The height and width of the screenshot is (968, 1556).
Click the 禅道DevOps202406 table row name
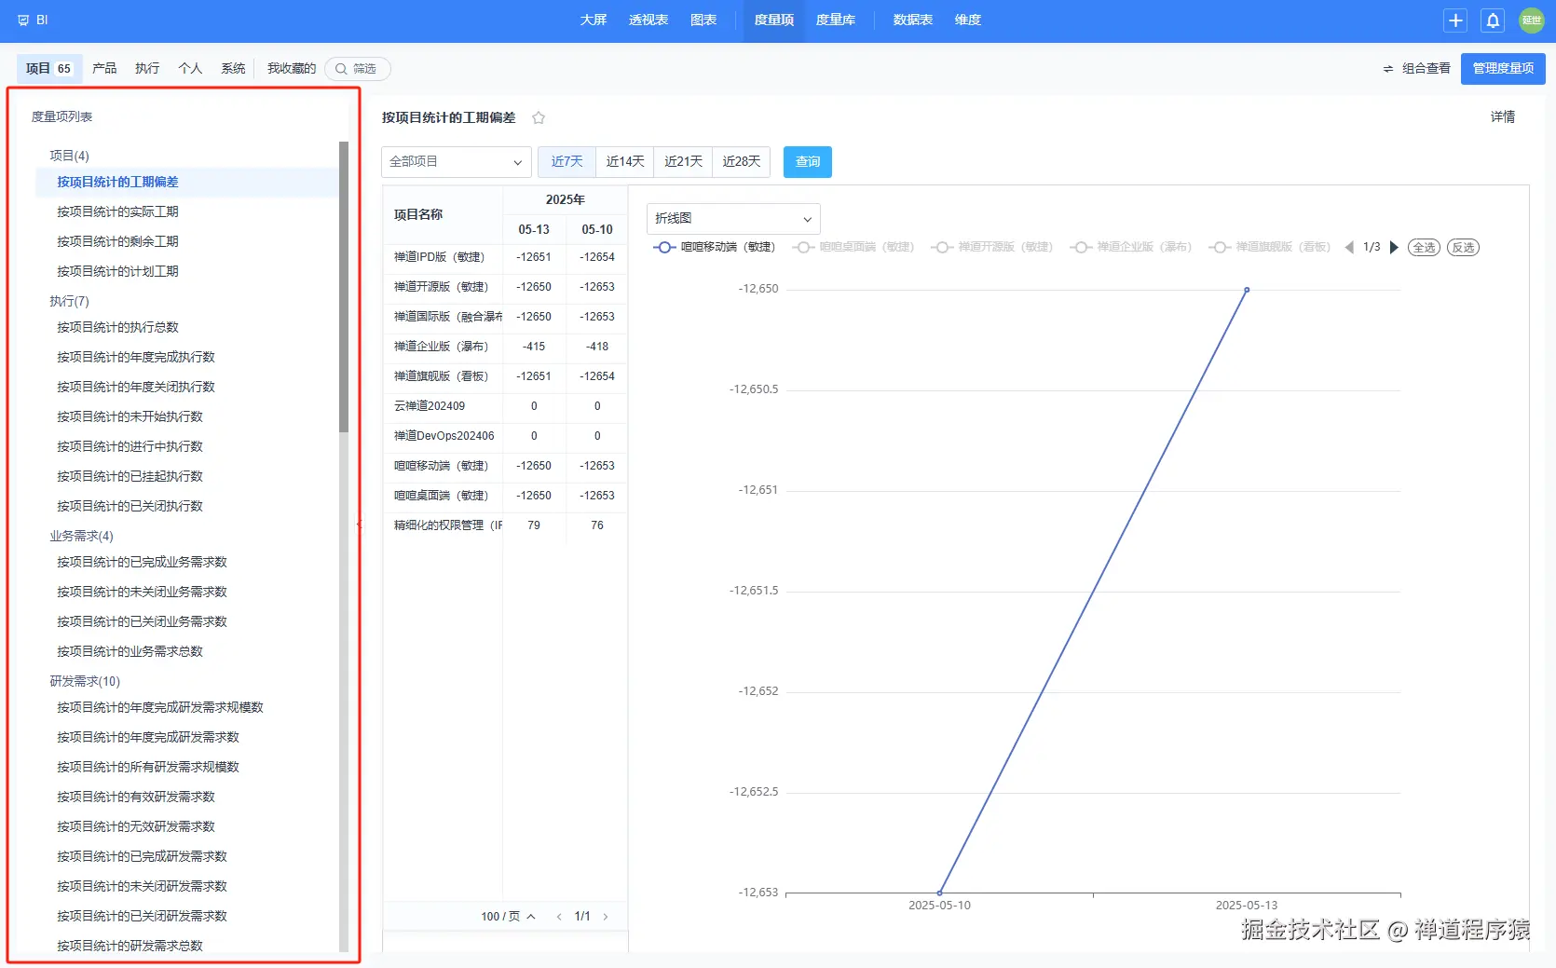(x=444, y=436)
